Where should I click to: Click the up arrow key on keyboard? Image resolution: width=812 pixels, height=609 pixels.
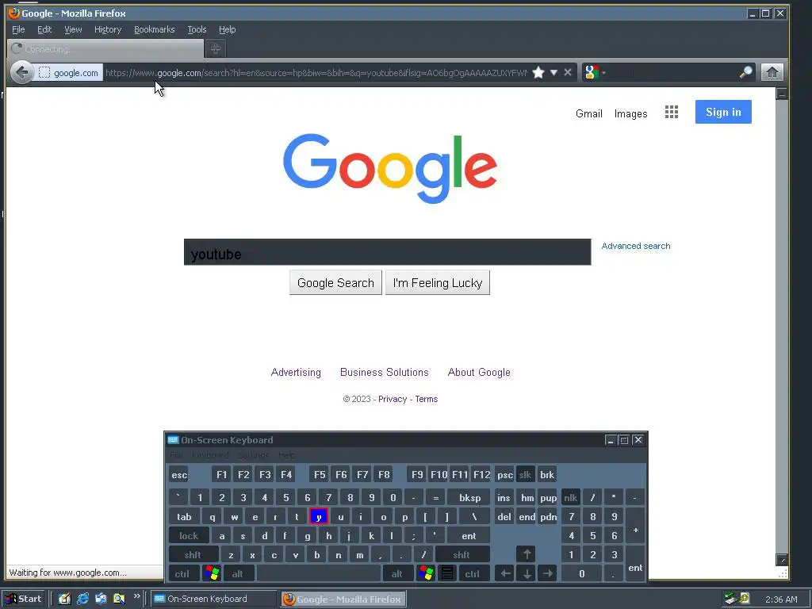(x=527, y=554)
